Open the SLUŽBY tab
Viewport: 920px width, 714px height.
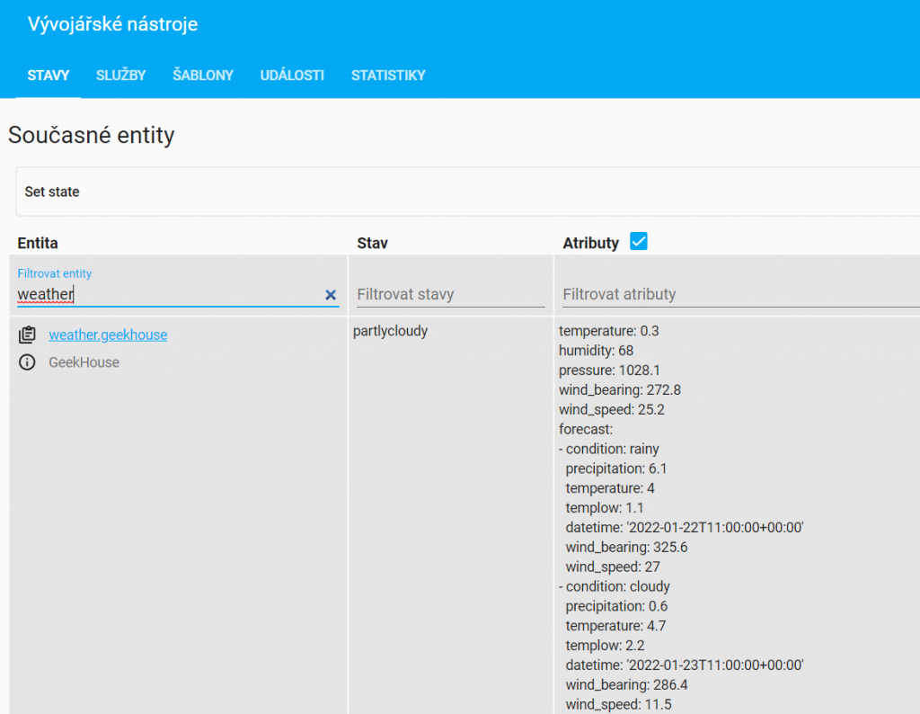(121, 76)
